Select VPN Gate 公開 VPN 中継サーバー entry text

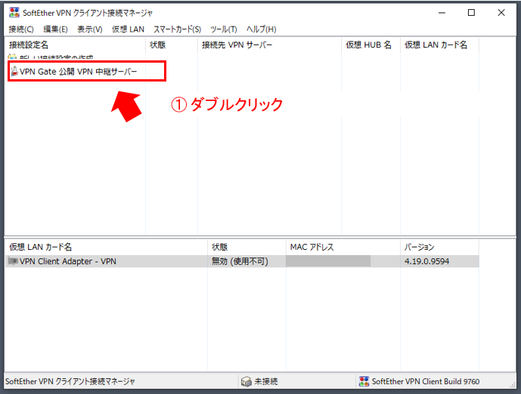click(x=79, y=72)
